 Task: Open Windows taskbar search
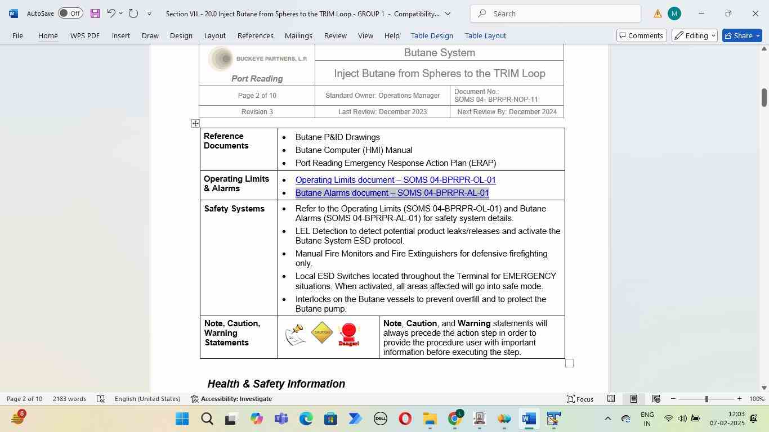(207, 419)
